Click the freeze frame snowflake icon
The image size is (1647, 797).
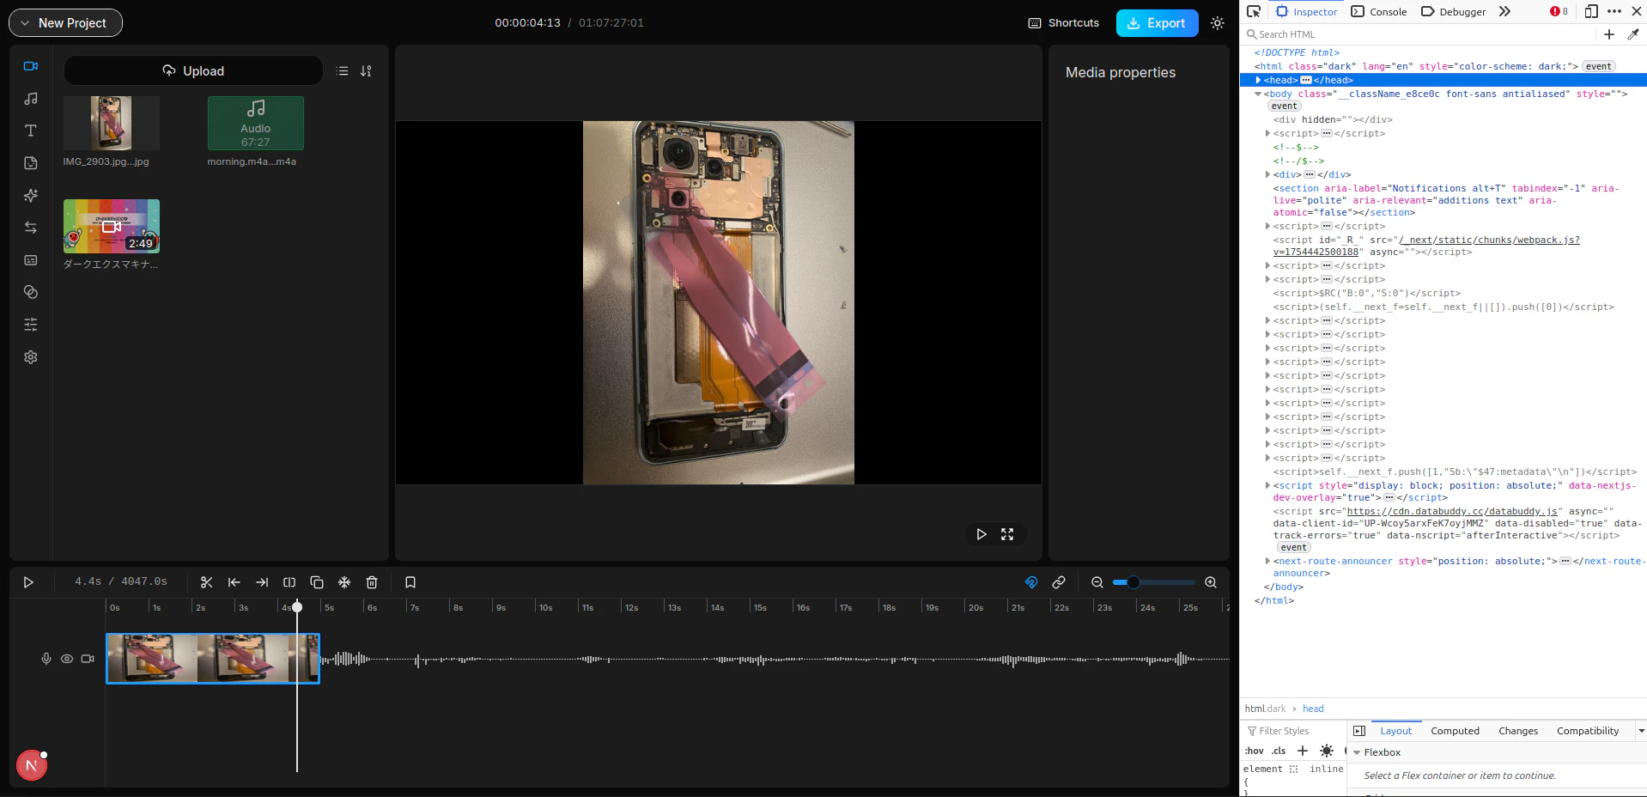click(344, 582)
